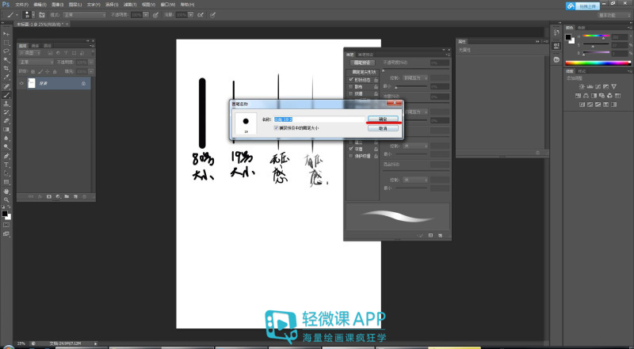Open the brush mode dropdown in options bar
Image resolution: width=634 pixels, height=349 pixels.
click(89, 14)
